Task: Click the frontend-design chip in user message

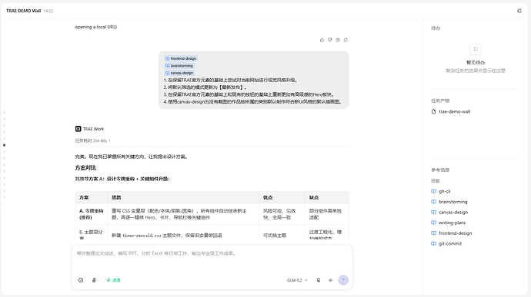Action: [x=181, y=58]
